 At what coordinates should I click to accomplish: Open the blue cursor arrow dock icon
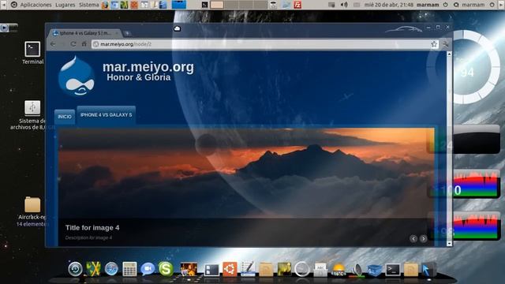pyautogui.click(x=428, y=270)
